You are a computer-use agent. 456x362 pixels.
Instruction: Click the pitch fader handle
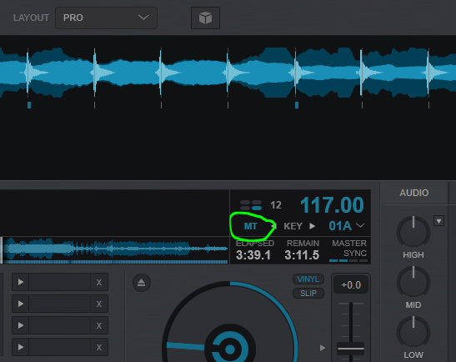[351, 349]
